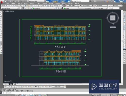The width and height of the screenshot is (126, 96).
Task: Select the Text tool in left toolbar
Action: (1, 51)
